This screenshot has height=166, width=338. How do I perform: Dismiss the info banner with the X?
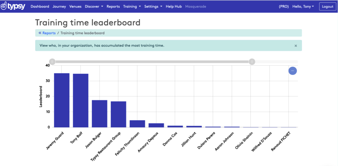(295, 46)
